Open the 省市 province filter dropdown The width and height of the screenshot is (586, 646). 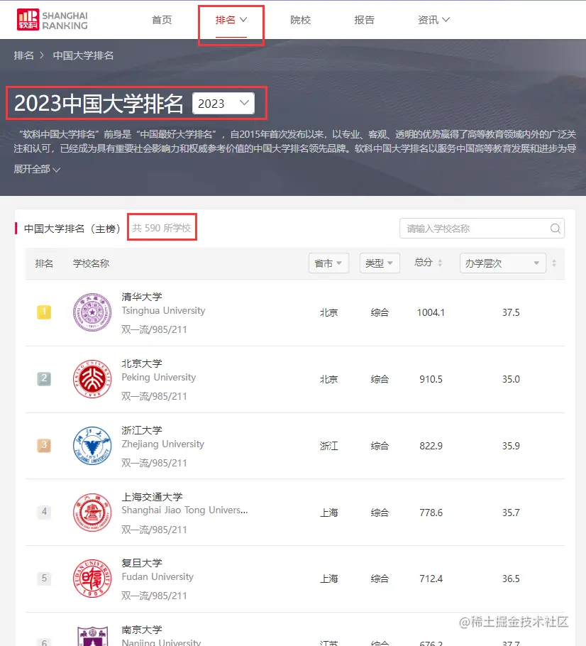(328, 263)
